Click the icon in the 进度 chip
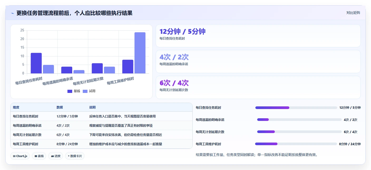 52,156
